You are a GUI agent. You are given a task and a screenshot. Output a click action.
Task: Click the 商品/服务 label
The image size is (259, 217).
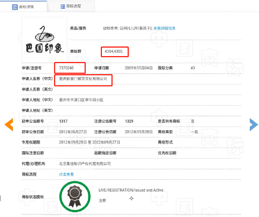[78, 28]
